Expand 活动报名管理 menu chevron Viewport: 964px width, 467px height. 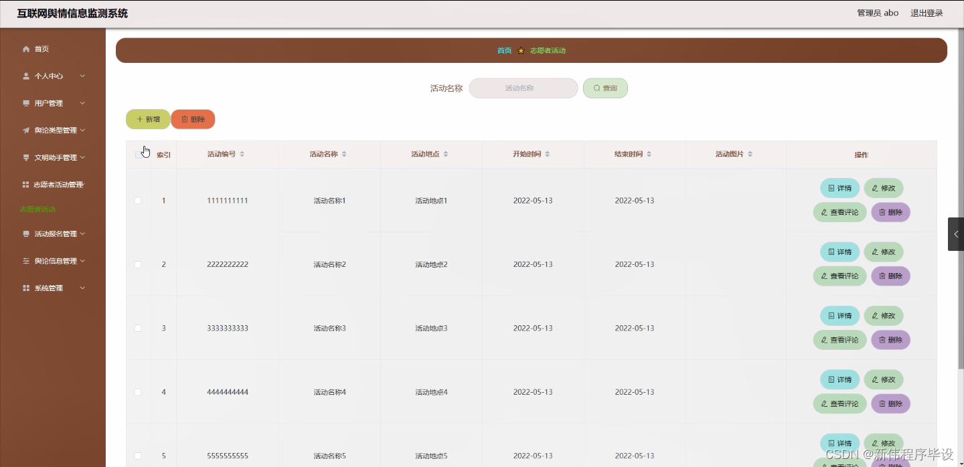tap(82, 234)
